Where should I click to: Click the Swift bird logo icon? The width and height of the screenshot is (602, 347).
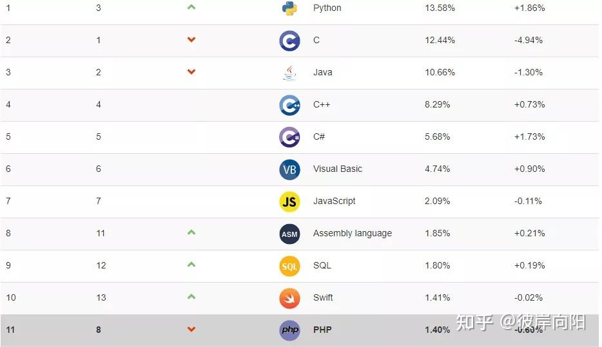(x=289, y=298)
